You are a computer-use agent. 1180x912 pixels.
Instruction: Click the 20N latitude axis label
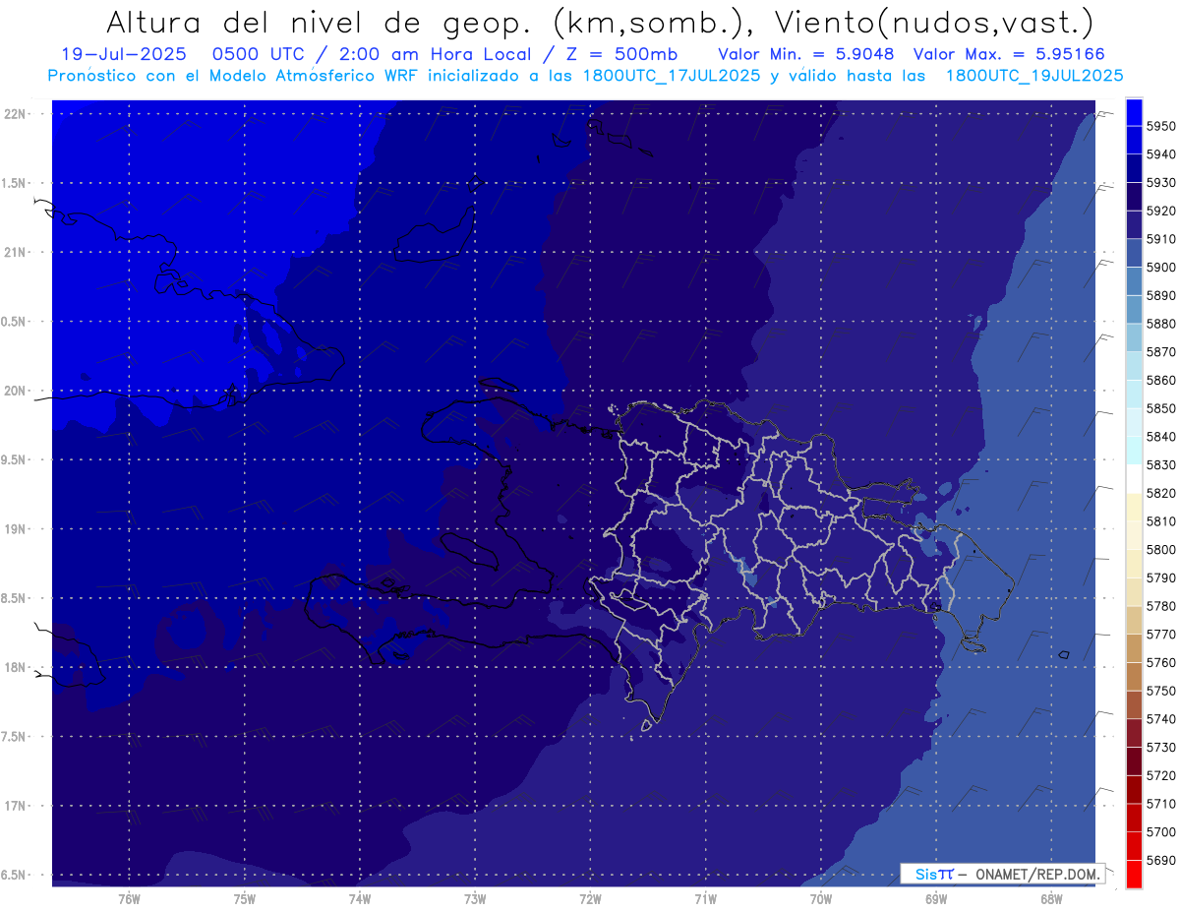16,392
